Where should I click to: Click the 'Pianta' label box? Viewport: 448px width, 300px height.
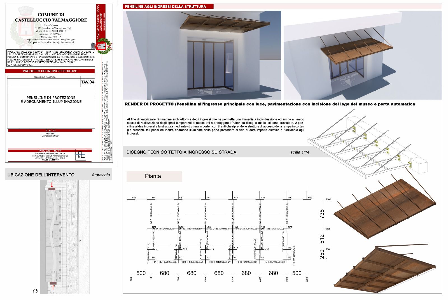[x=154, y=176]
